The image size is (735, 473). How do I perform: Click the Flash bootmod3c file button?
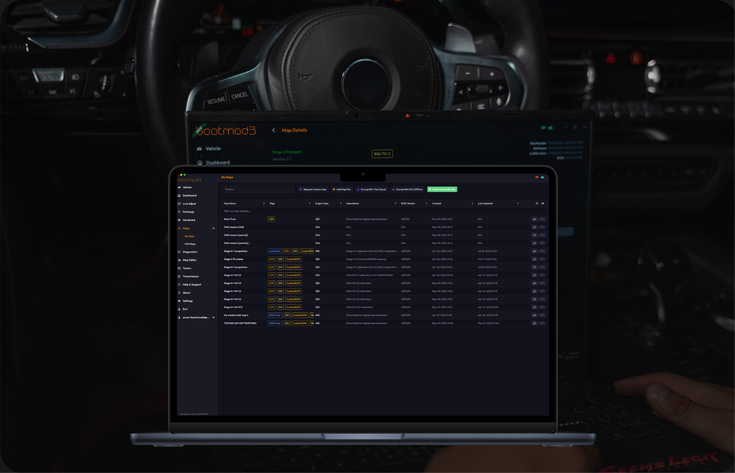point(442,189)
